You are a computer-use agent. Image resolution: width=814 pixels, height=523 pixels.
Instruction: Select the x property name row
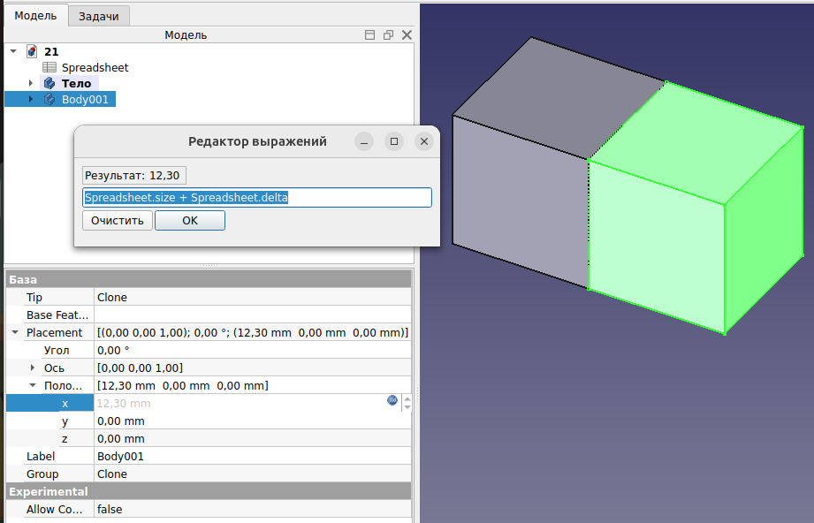pyautogui.click(x=50, y=403)
